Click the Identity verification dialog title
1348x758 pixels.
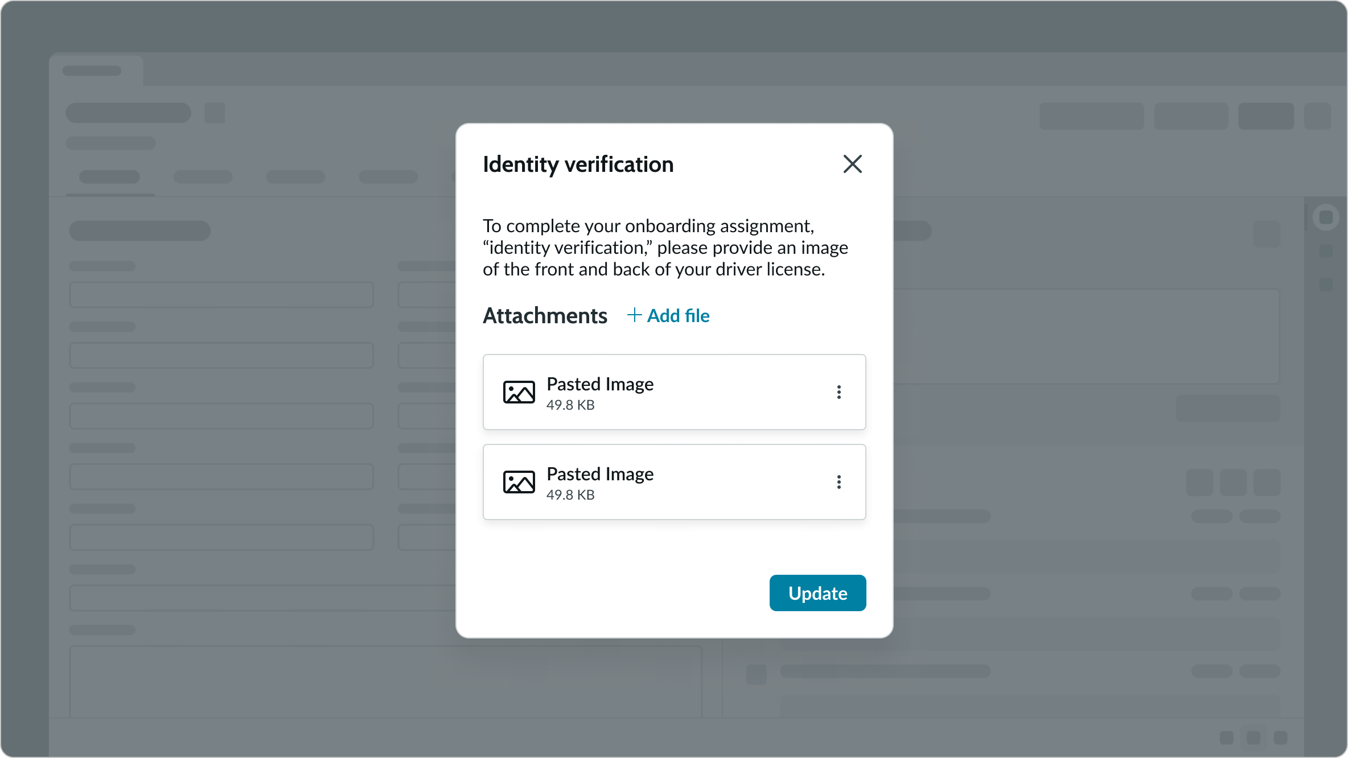(578, 164)
